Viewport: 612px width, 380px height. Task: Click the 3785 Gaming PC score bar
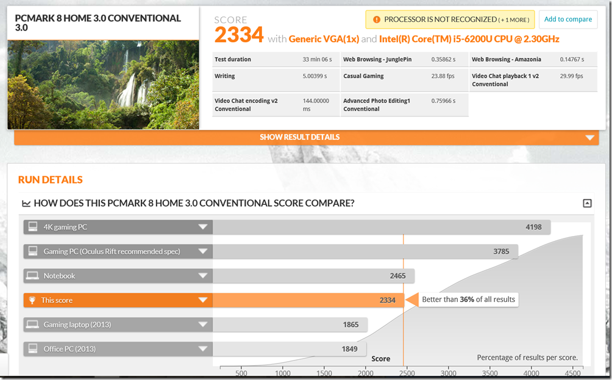click(366, 251)
